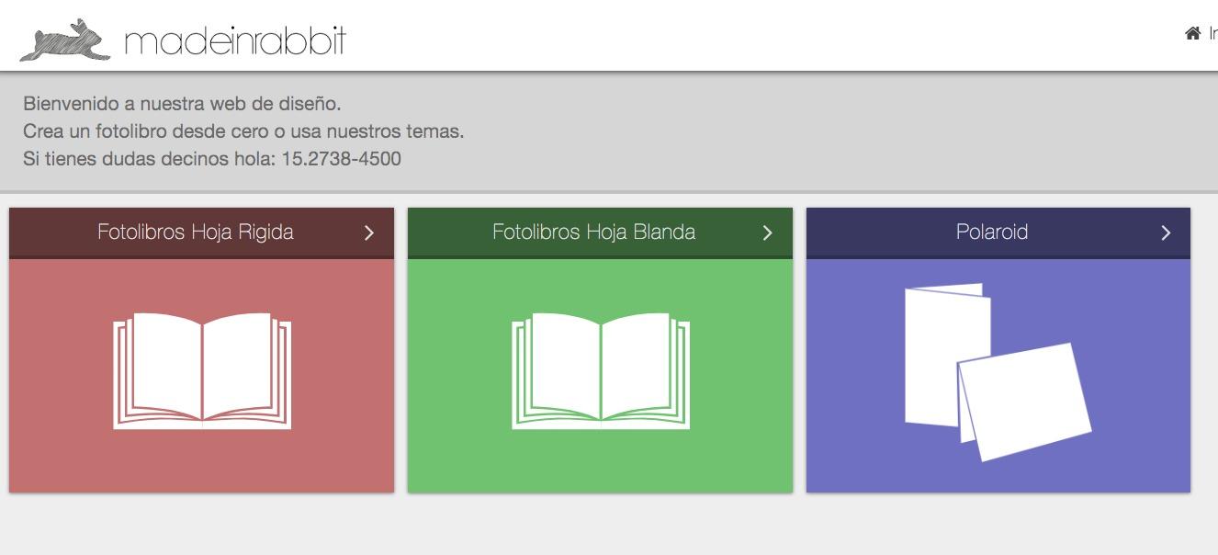The image size is (1218, 555).
Task: Click the 'Crea un fotolibro desde cero' line
Action: [x=243, y=131]
